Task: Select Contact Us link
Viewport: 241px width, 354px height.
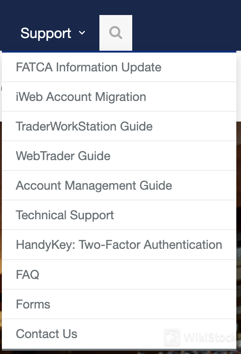Action: tap(119, 334)
